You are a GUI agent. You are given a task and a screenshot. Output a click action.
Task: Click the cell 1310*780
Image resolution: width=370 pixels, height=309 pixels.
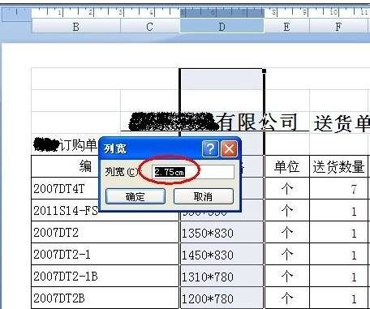point(222,277)
